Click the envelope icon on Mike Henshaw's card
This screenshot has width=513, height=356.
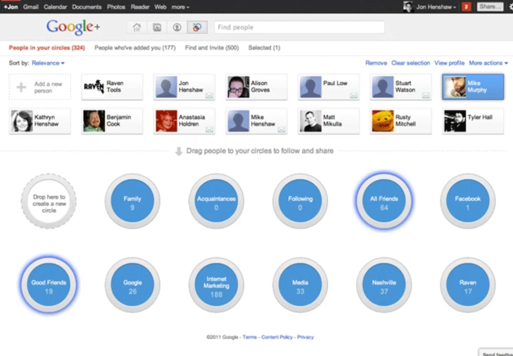(281, 129)
